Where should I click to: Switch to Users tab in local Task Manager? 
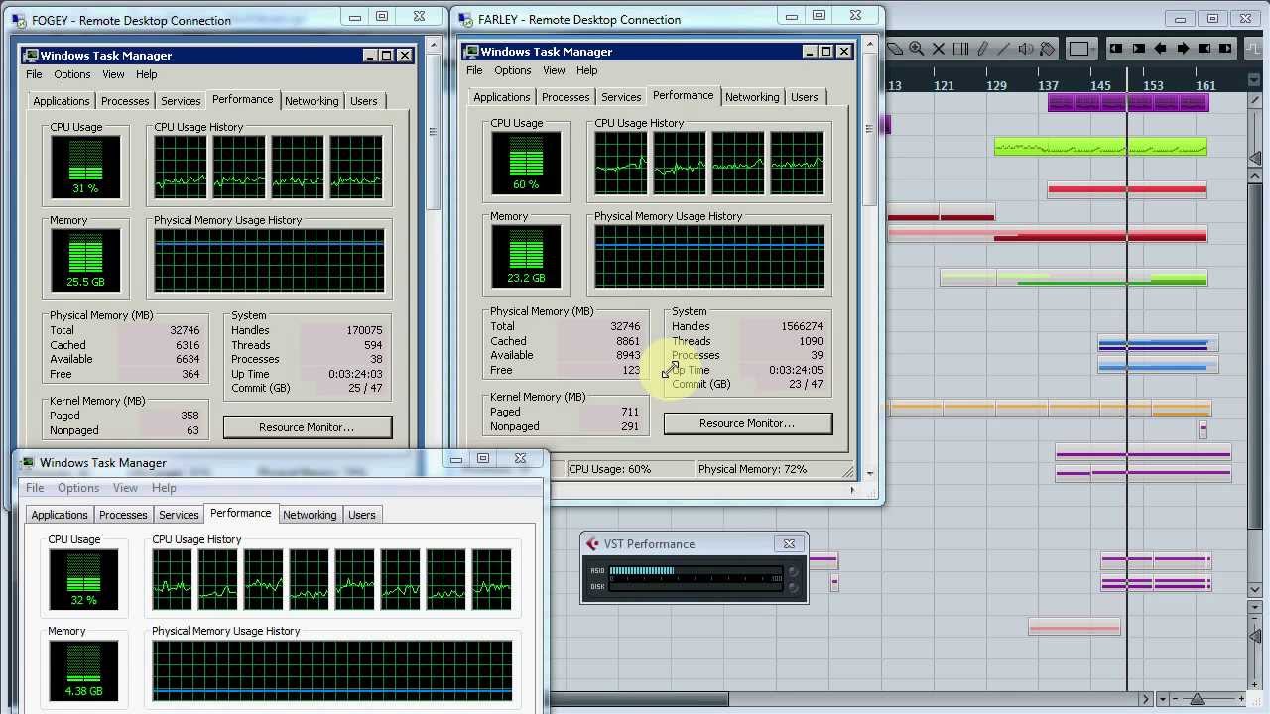(x=361, y=515)
